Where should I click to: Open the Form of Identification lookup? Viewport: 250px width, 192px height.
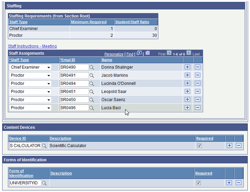point(43,183)
